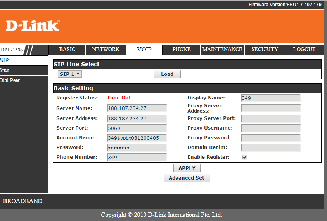
Task: Click the APPLY button
Action: click(x=187, y=168)
